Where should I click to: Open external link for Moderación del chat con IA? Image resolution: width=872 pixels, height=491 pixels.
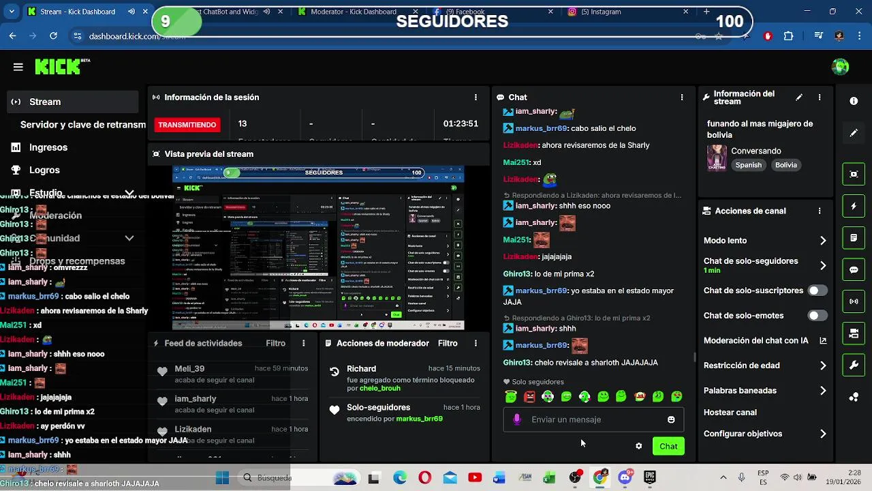823,340
